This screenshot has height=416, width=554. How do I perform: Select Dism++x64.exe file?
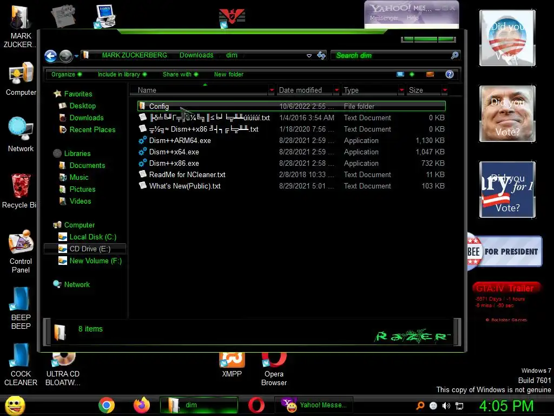(292, 152)
